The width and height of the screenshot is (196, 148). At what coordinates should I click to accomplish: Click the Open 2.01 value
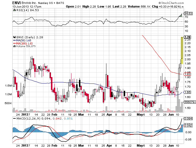pos(73,6)
